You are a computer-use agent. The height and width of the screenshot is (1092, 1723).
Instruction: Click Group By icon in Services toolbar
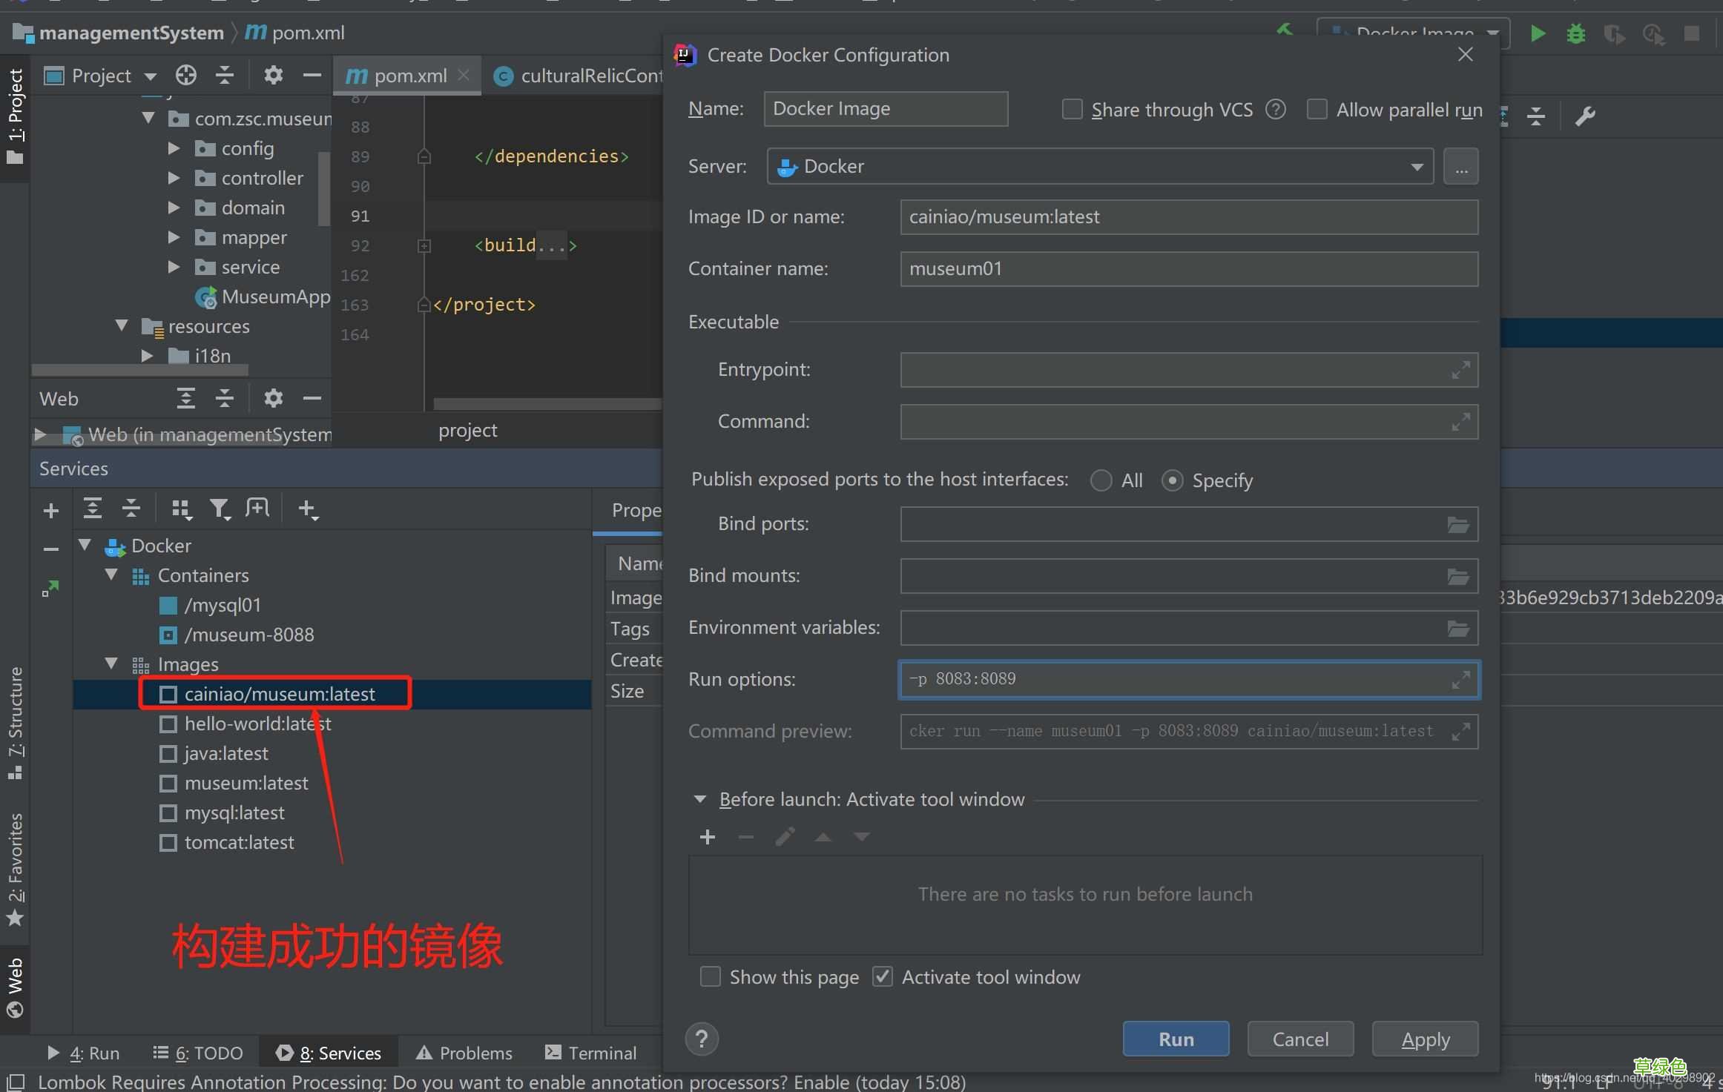(182, 509)
